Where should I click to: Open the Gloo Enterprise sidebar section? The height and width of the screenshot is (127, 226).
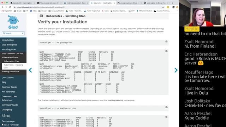click(10, 45)
